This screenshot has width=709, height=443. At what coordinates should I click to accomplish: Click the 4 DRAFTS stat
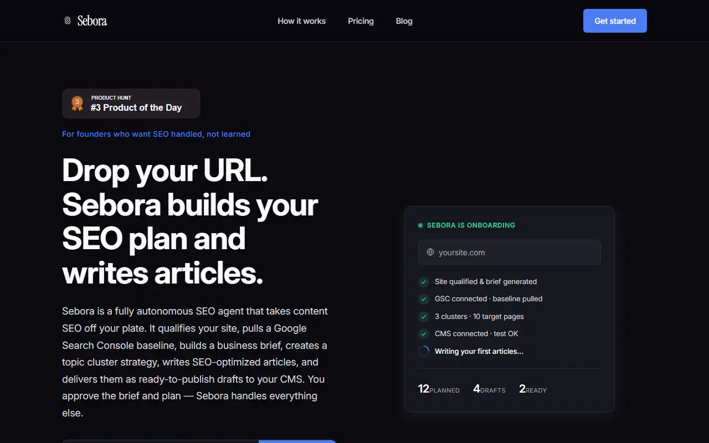489,389
